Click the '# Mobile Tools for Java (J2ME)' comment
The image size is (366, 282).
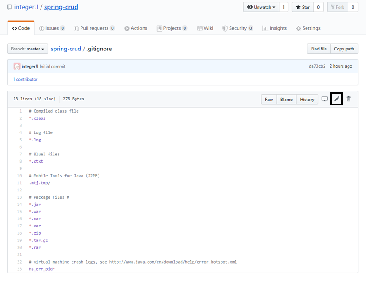point(64,176)
